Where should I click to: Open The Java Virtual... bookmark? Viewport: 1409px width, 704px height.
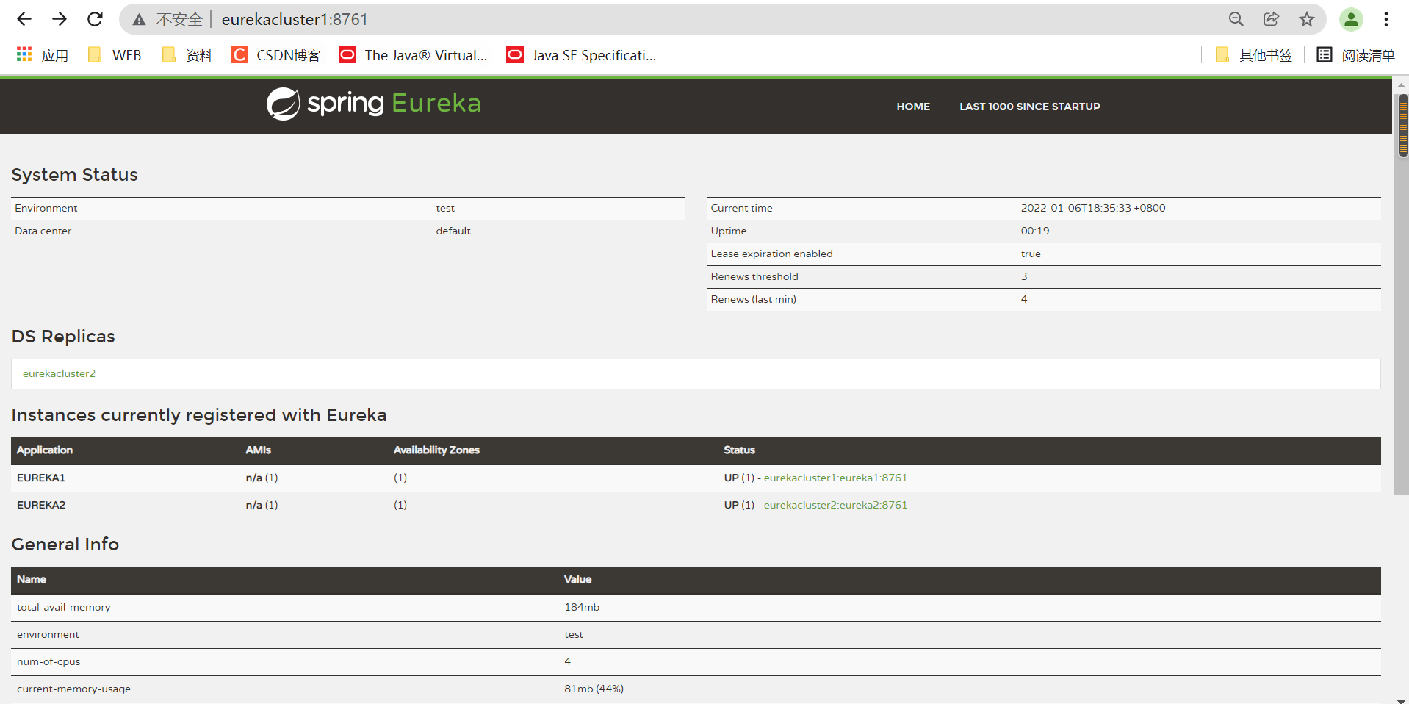[x=414, y=55]
